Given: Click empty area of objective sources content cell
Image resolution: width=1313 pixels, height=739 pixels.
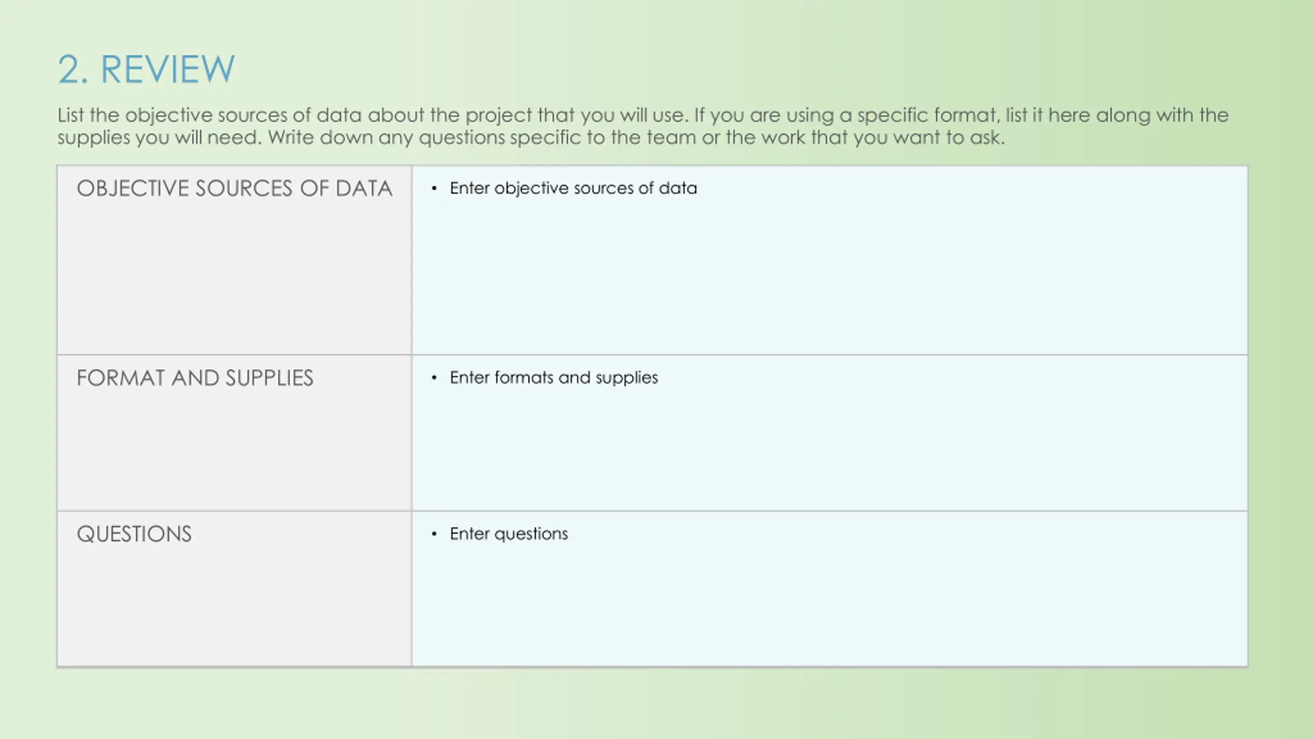Looking at the screenshot, I should pyautogui.click(x=830, y=277).
